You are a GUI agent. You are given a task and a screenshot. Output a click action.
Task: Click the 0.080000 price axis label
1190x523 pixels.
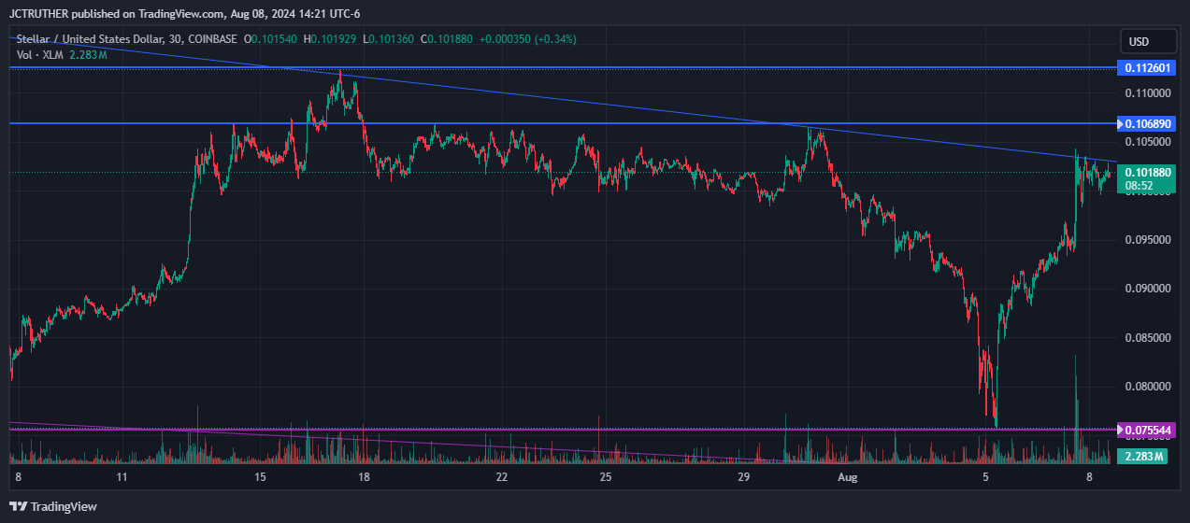tap(1147, 387)
